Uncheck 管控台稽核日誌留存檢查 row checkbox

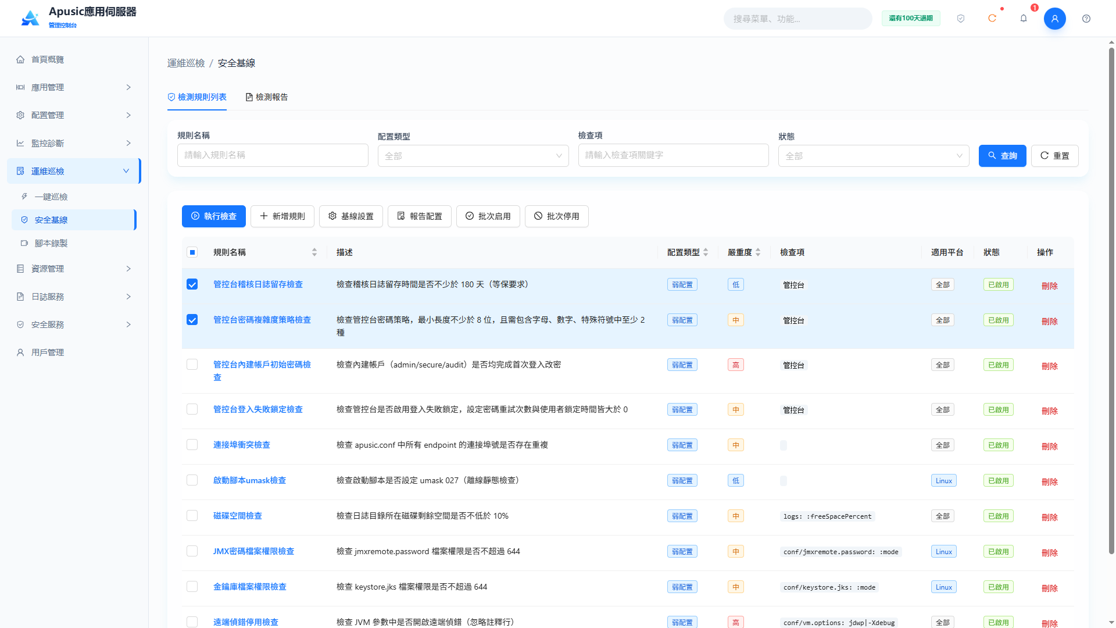tap(192, 284)
